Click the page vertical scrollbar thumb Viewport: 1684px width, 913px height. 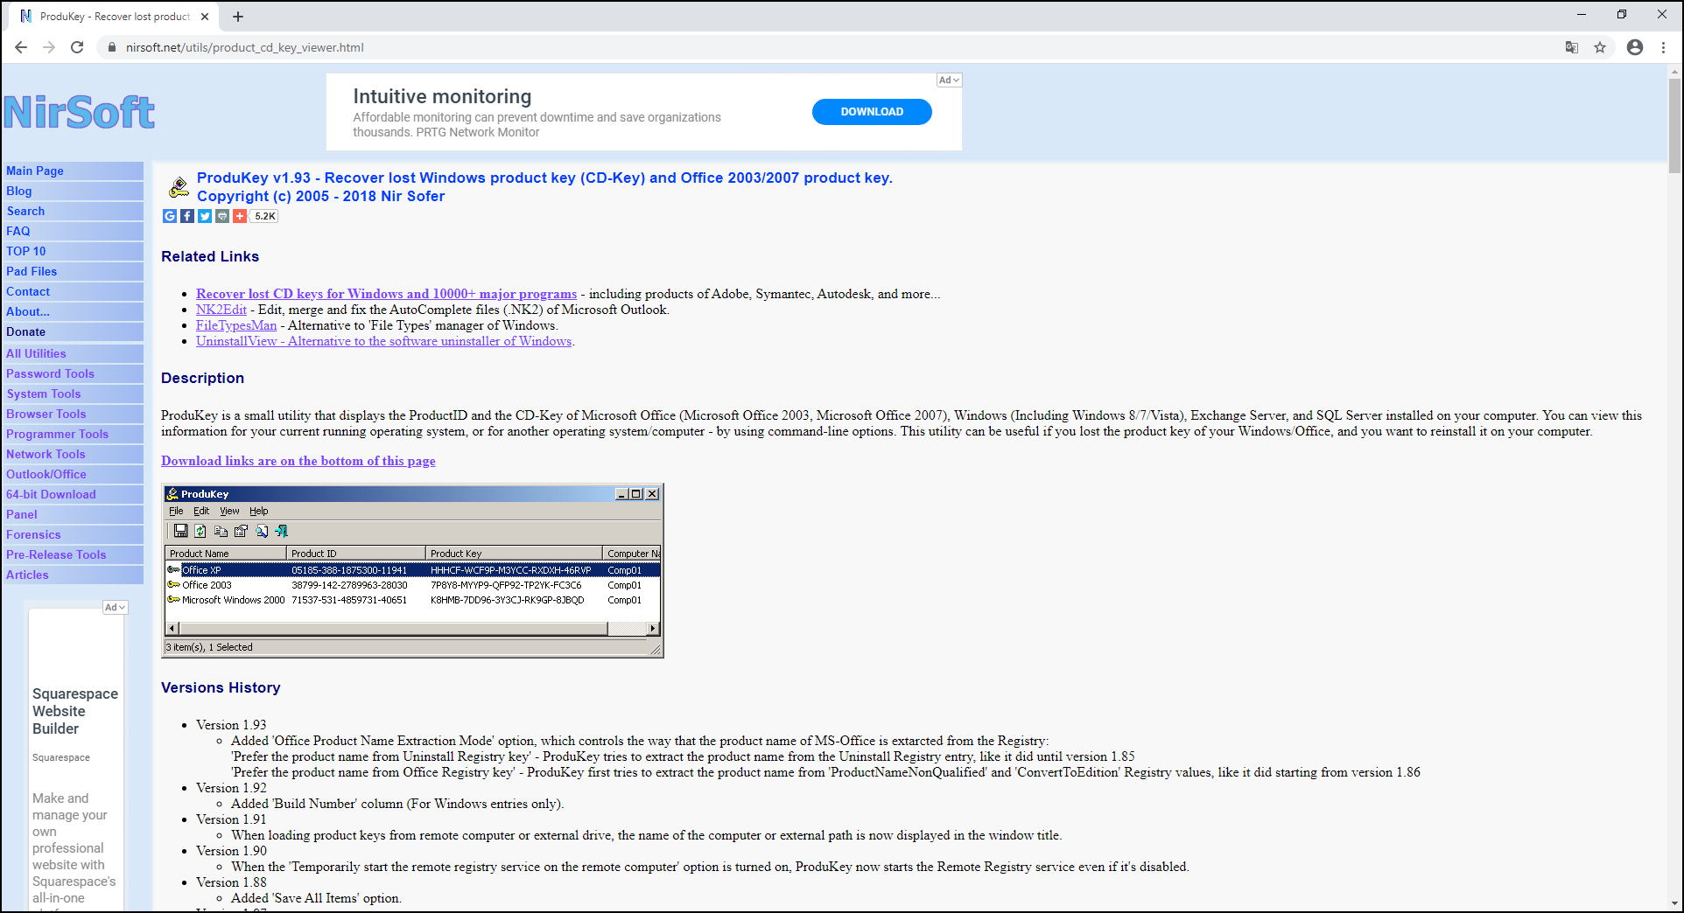[x=1674, y=124]
